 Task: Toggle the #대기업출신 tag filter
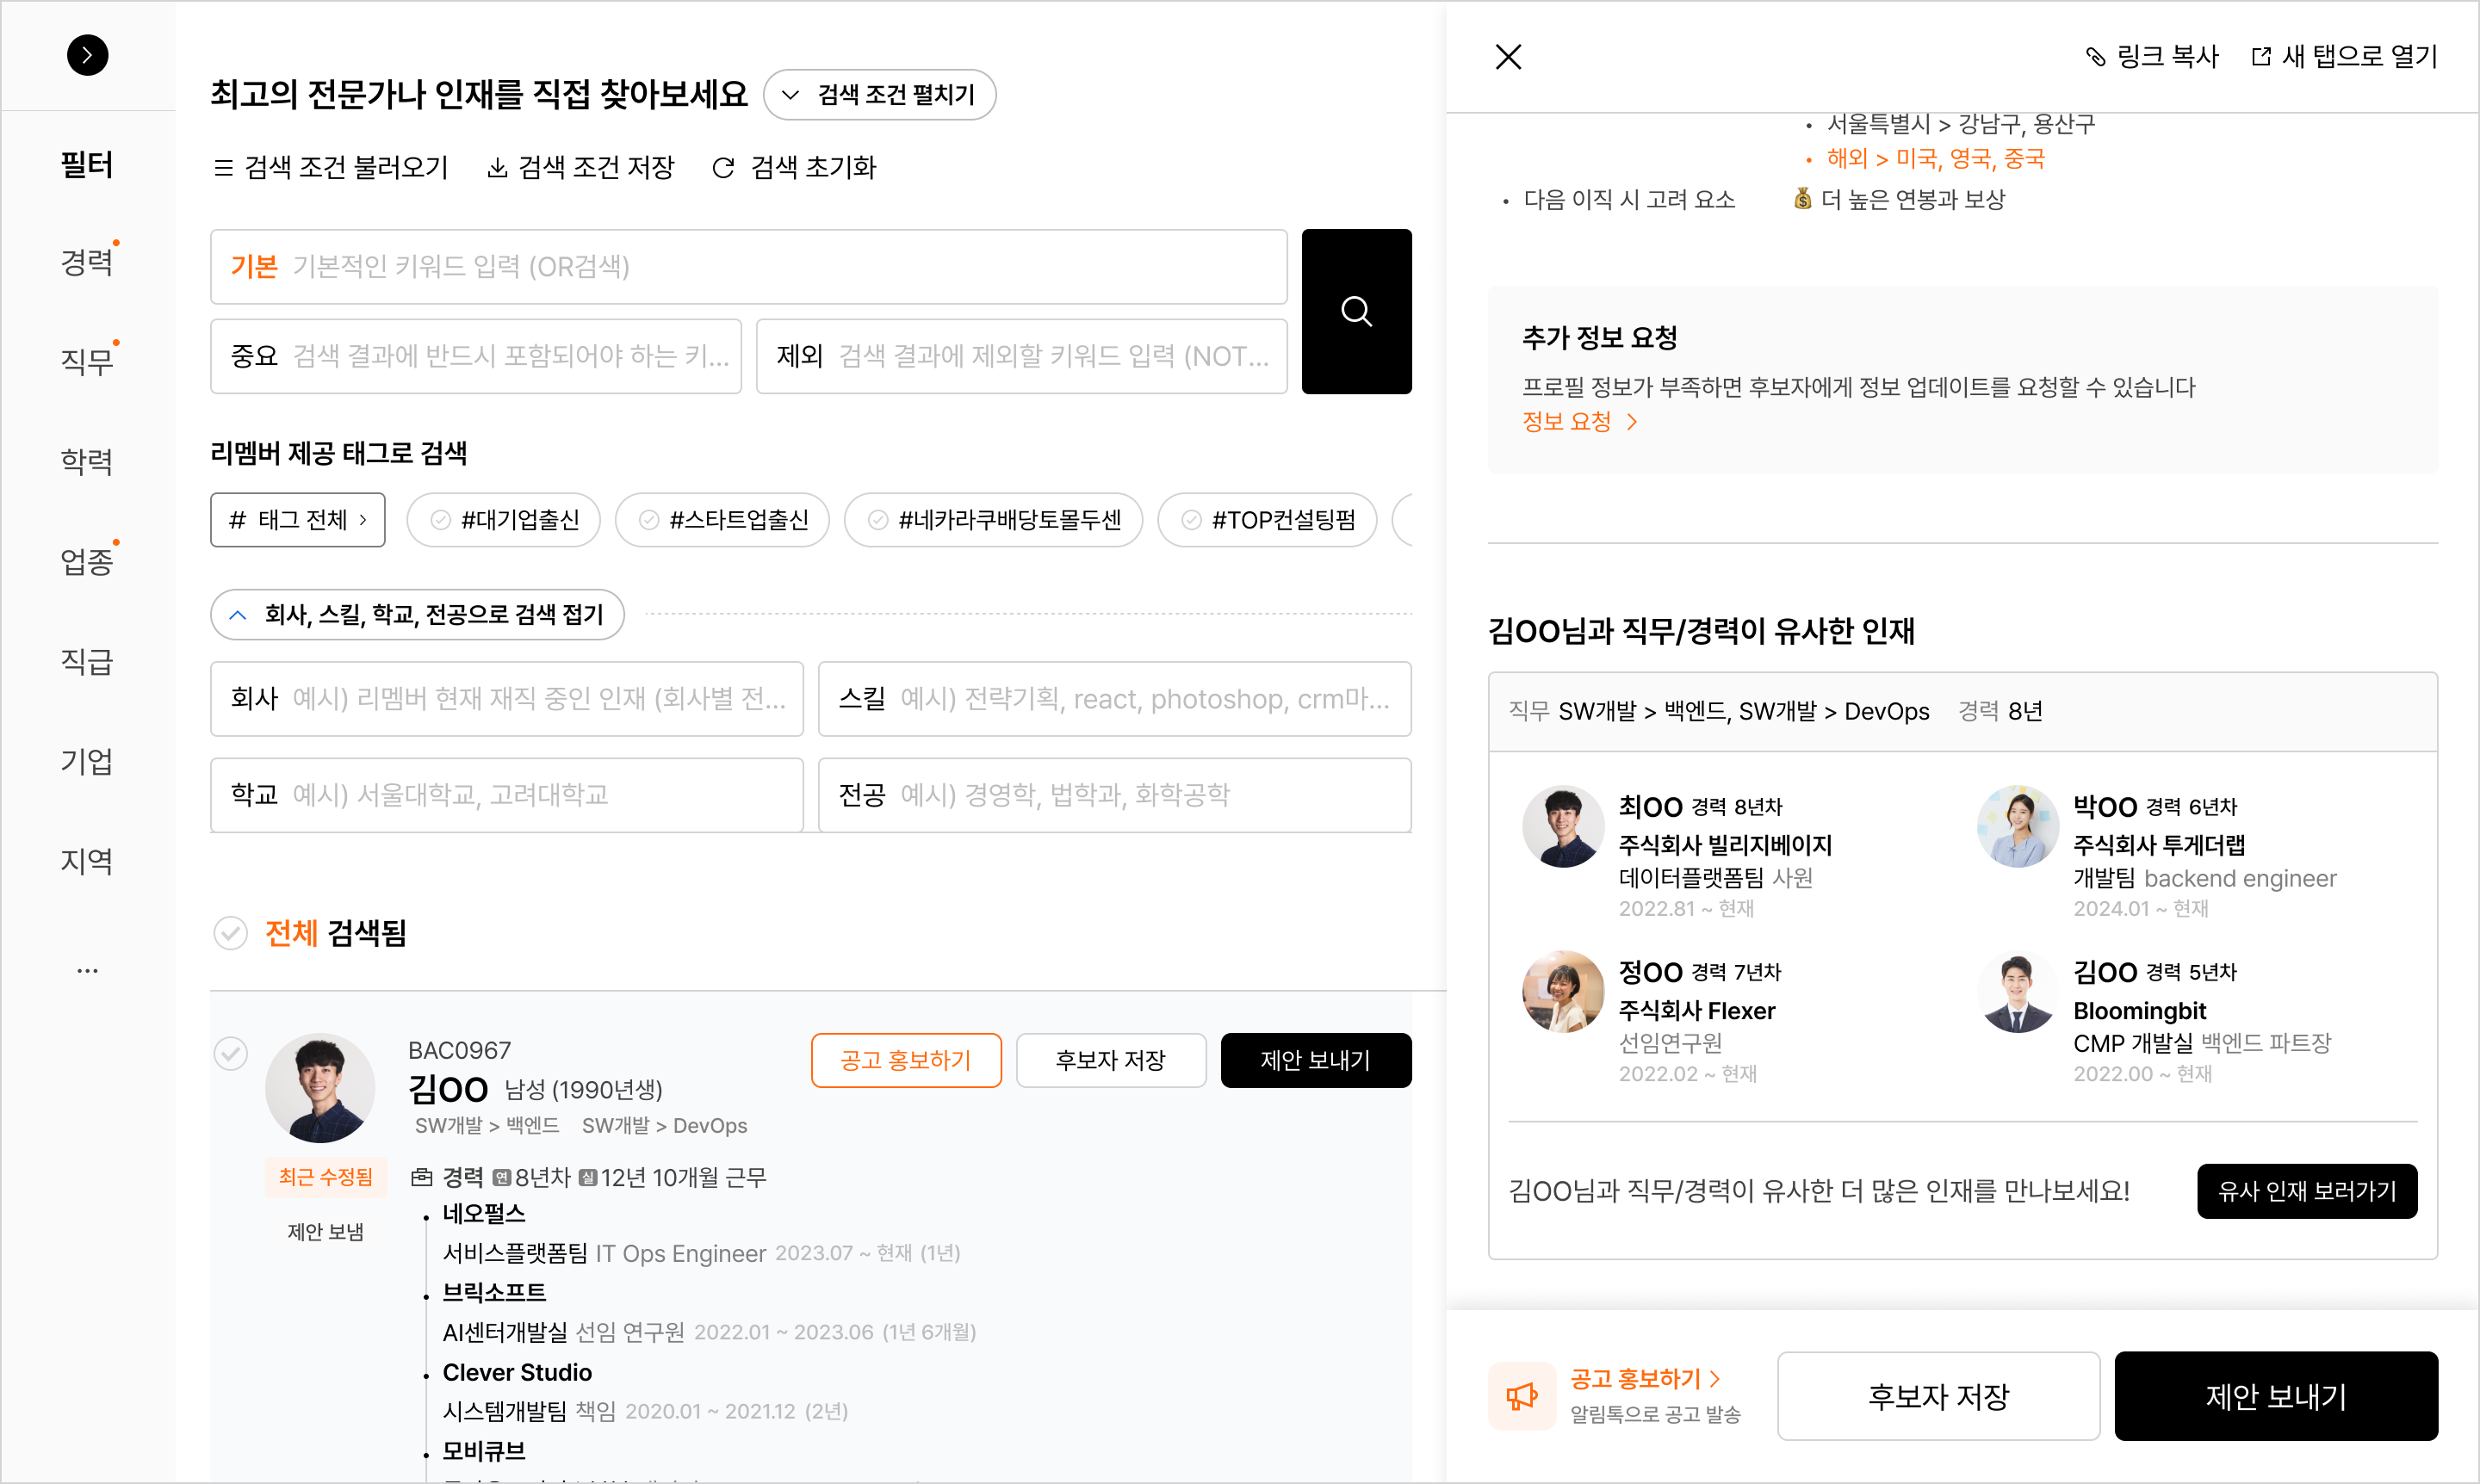tap(503, 520)
